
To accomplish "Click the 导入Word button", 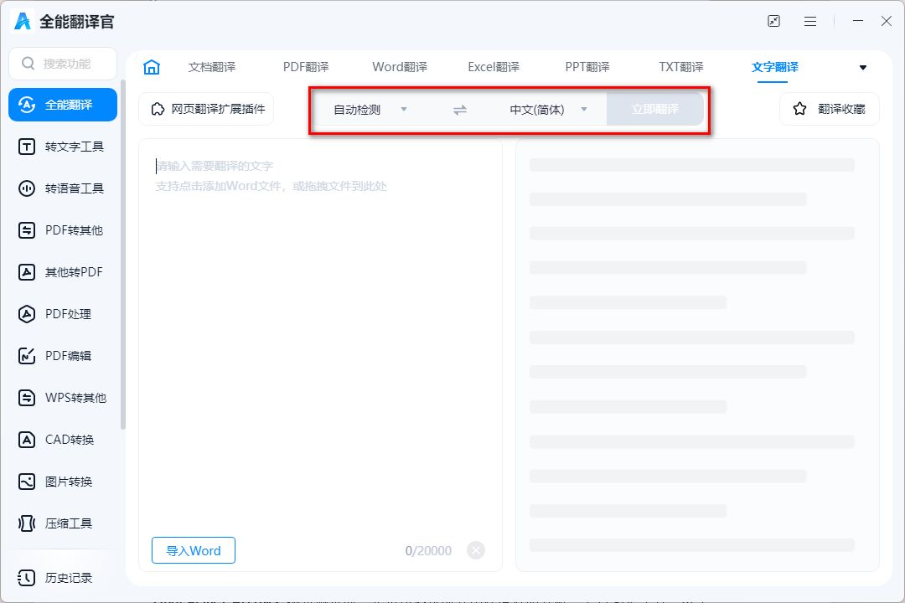I will tap(193, 550).
